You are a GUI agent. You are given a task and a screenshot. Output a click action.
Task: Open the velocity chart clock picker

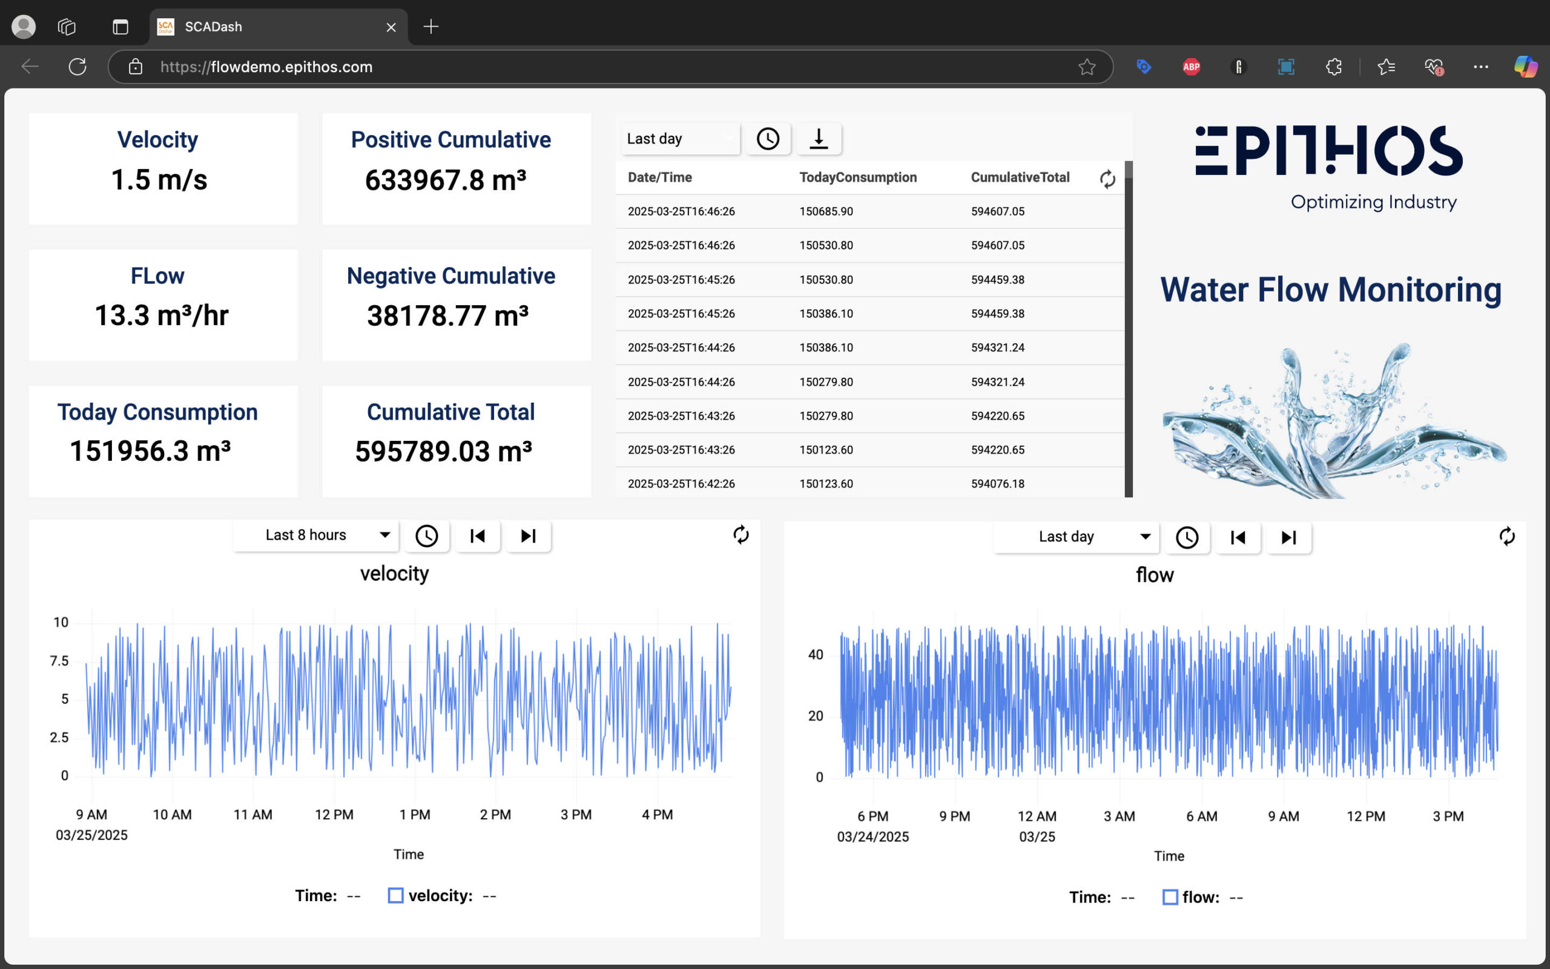(x=427, y=536)
